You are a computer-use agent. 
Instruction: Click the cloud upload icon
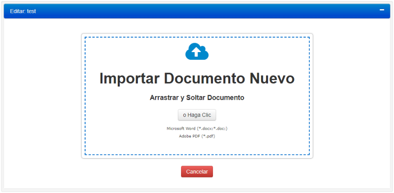point(197,52)
